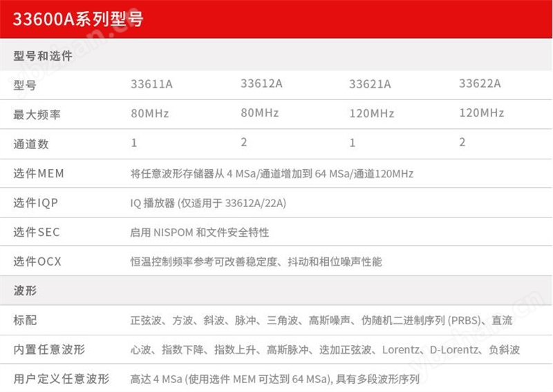This screenshot has width=553, height=392.
Task: Click the 恒温控制频率参考 description text
Action: click(x=256, y=262)
